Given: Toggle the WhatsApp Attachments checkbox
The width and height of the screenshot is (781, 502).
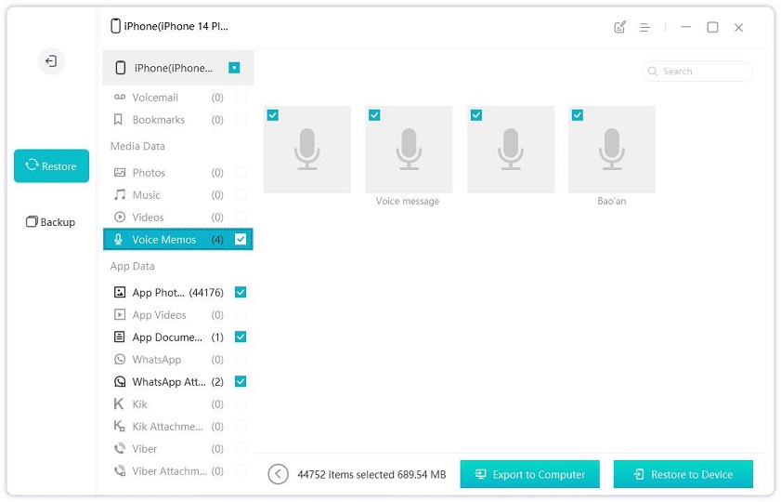Looking at the screenshot, I should coord(241,381).
